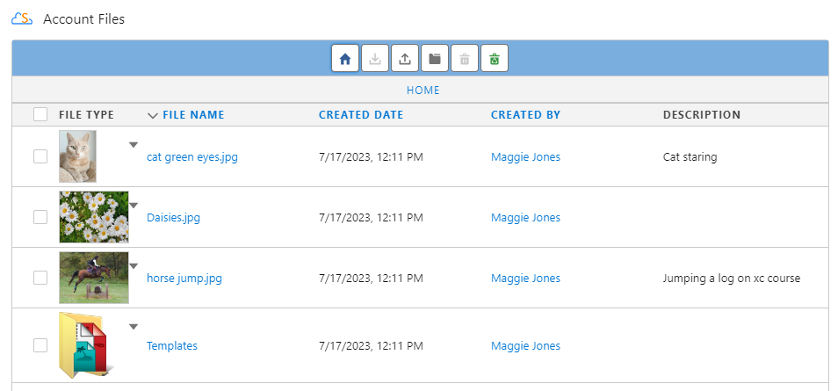Open the horse jump.jpg actions dropdown

[134, 265]
